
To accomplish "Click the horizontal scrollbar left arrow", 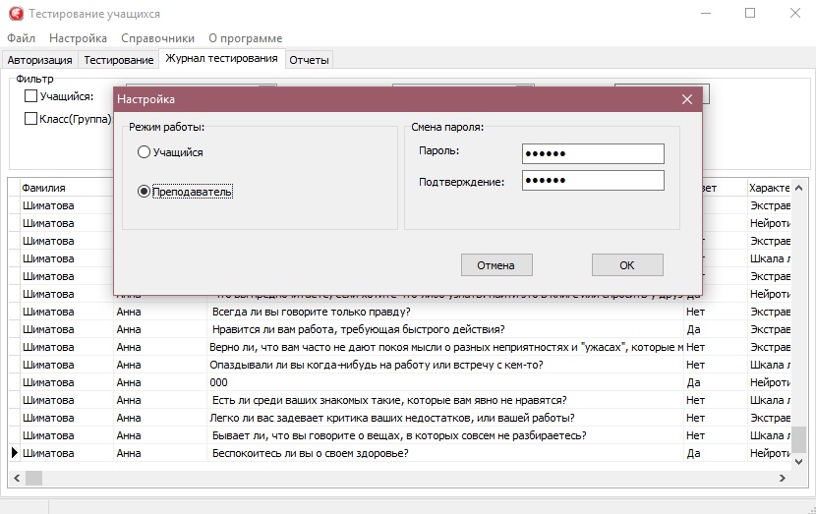I will (15, 478).
